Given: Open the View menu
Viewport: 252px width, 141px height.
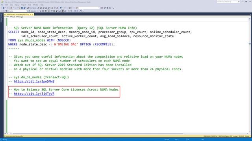Looking at the screenshot, I should click(x=11, y=5).
